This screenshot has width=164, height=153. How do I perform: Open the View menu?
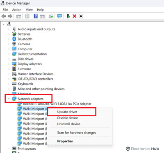click(x=29, y=10)
